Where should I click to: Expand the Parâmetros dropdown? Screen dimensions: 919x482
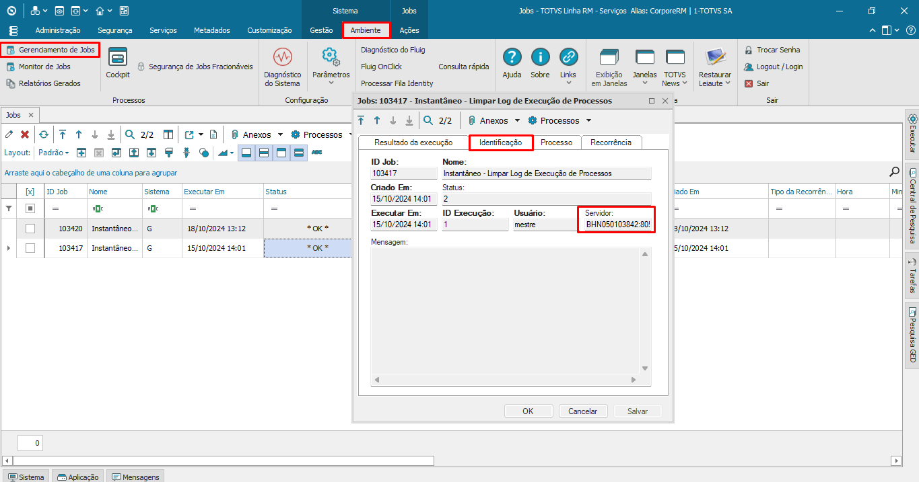(331, 83)
